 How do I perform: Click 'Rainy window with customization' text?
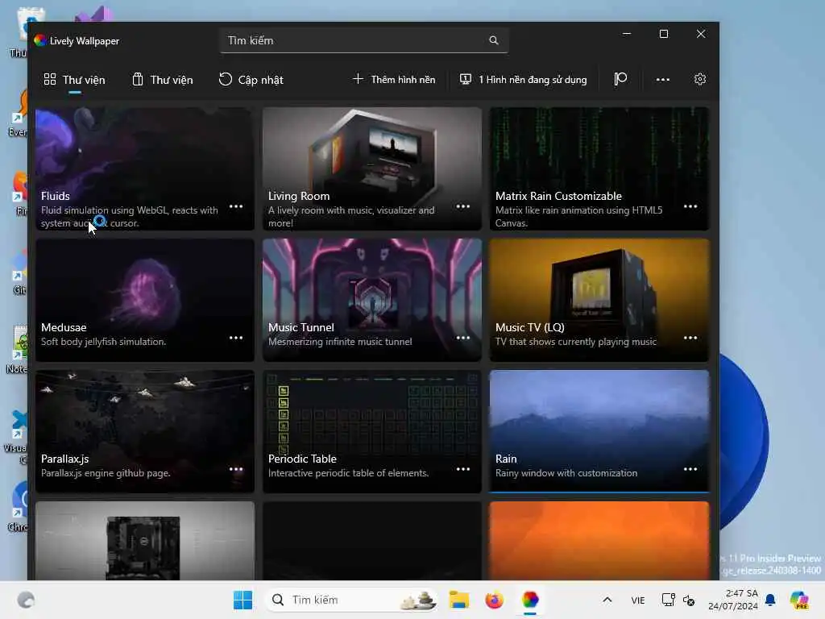coord(566,472)
